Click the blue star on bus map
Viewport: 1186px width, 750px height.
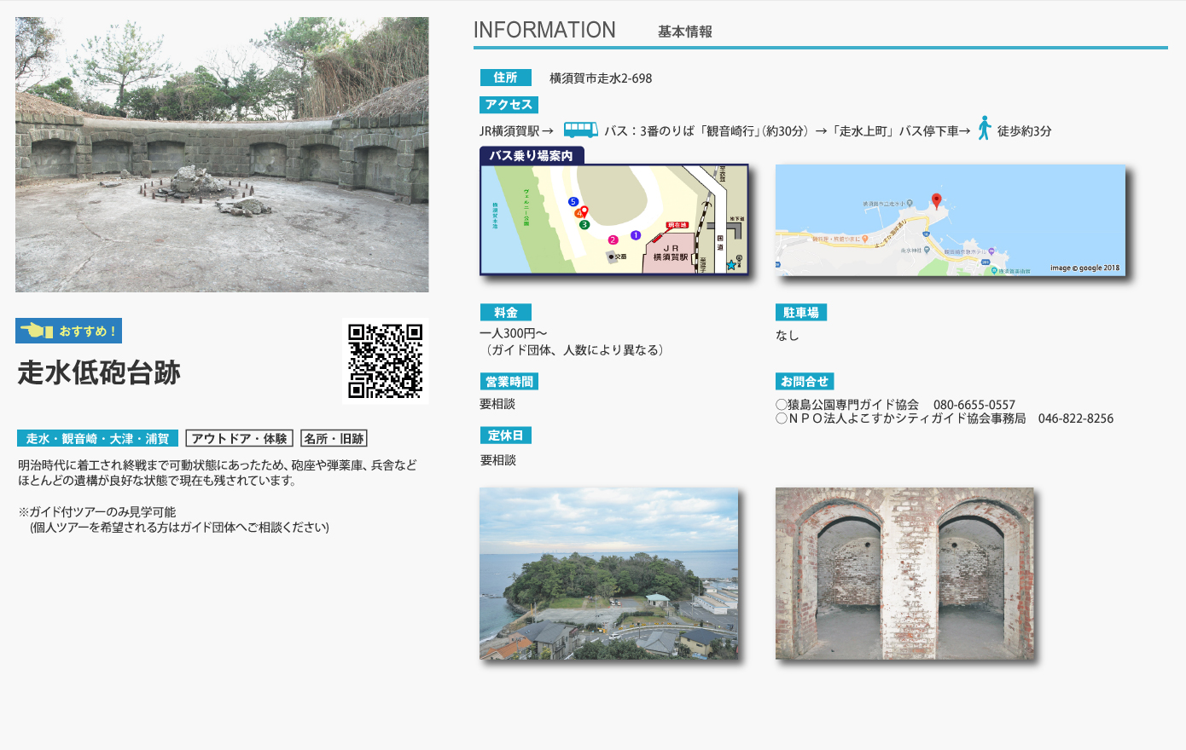click(731, 265)
